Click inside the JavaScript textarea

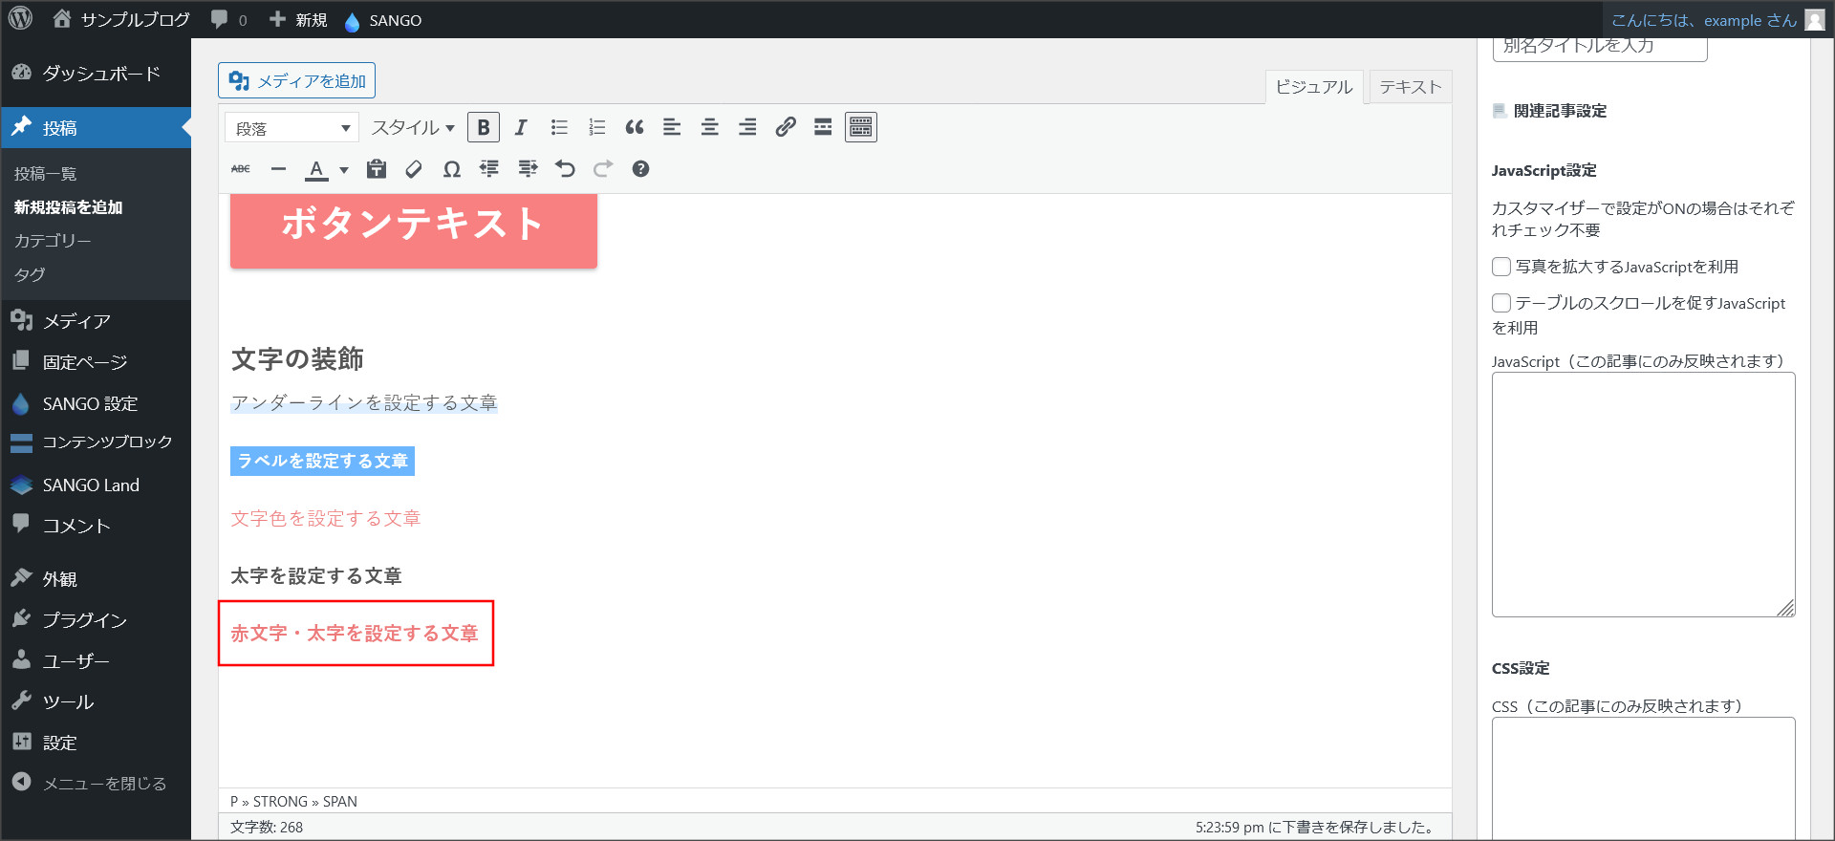pos(1642,494)
